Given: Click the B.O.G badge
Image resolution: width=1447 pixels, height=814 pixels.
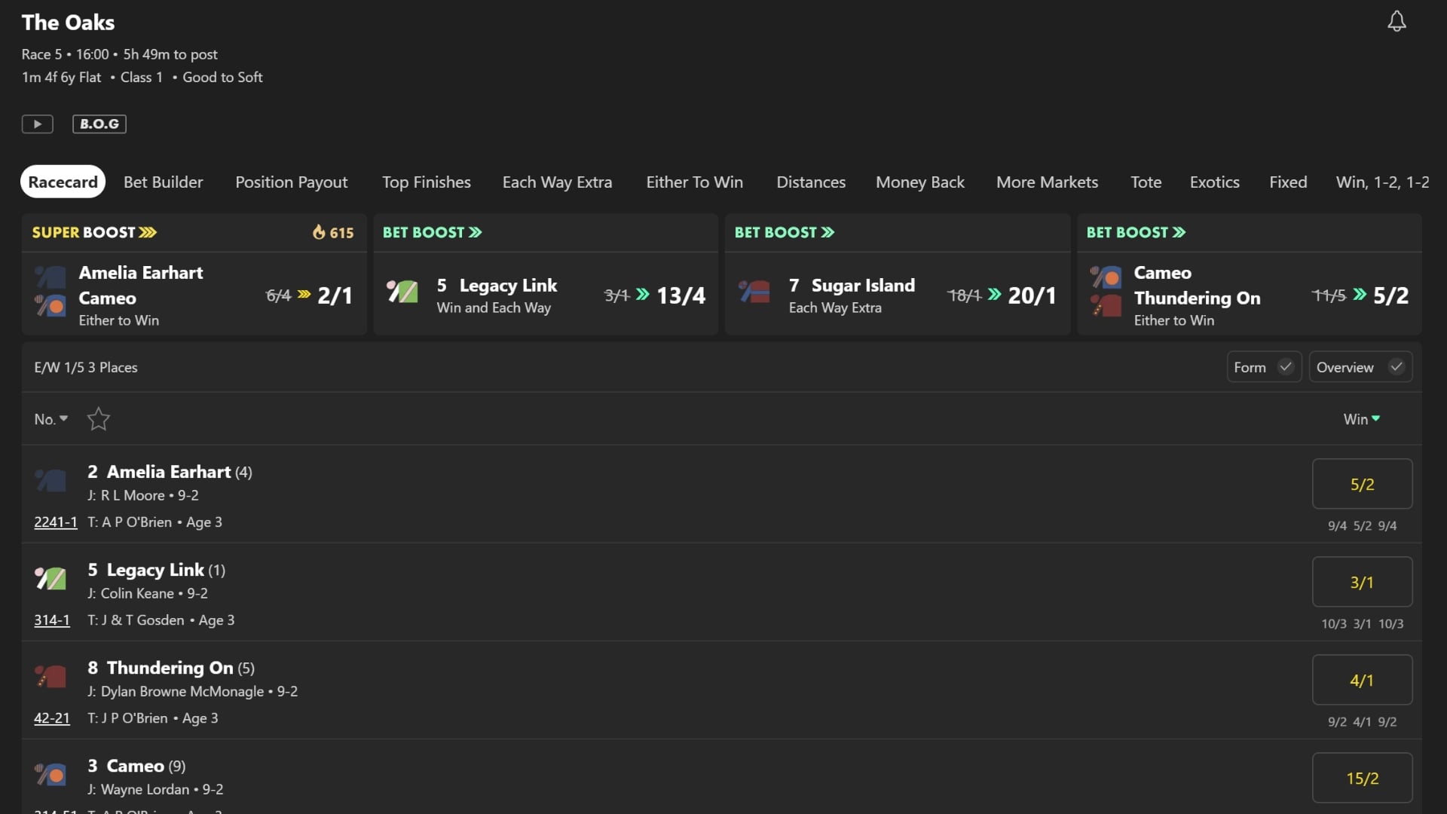Looking at the screenshot, I should [99, 124].
